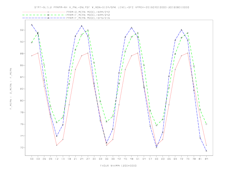Click the x-axis tick label 06
This screenshot has height=173, width=225.
(x=44, y=159)
